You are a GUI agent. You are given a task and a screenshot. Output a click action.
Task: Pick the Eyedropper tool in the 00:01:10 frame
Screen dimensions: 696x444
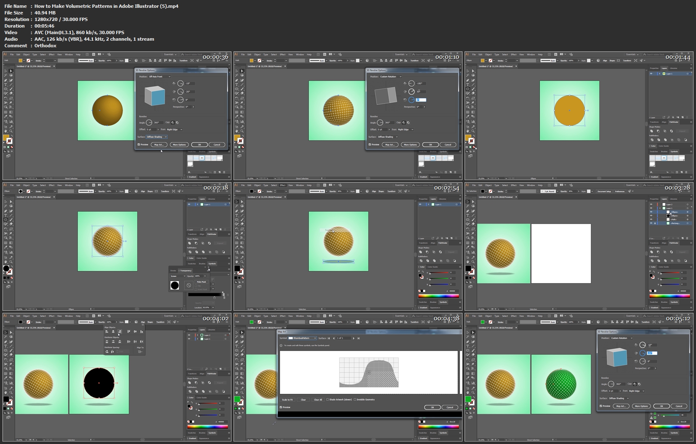click(236, 116)
